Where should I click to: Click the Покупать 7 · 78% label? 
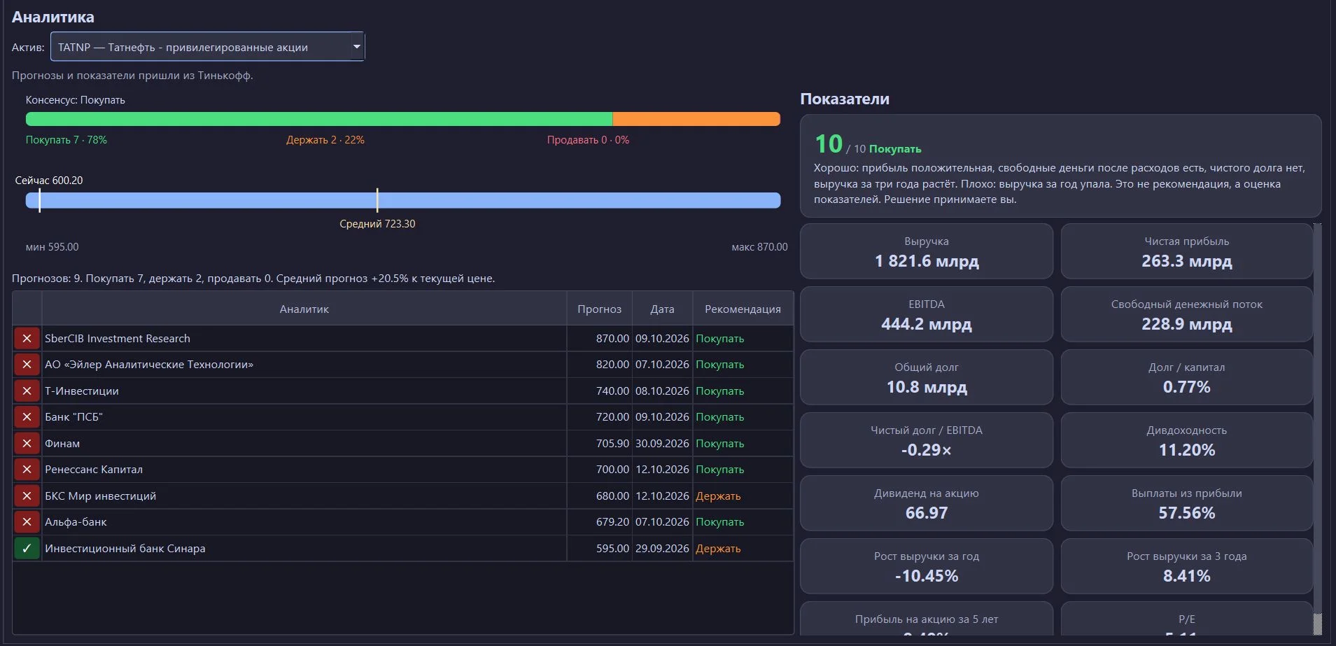pos(66,140)
